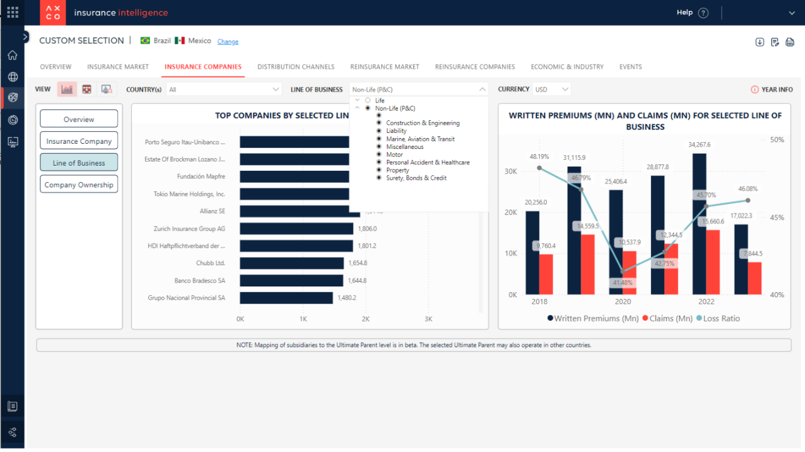The height and width of the screenshot is (452, 805).
Task: Switch to the table view icon
Action: 87,89
